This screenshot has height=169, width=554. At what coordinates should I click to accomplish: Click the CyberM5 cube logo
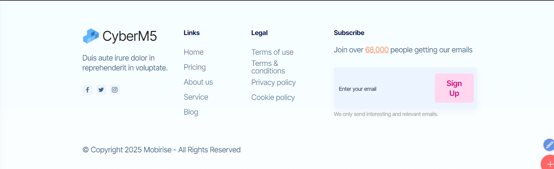pyautogui.click(x=91, y=36)
